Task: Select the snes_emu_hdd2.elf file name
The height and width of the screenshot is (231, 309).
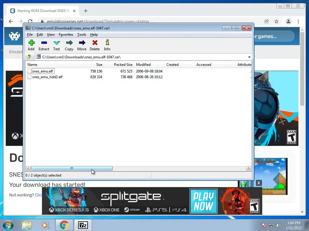Action: [x=47, y=77]
